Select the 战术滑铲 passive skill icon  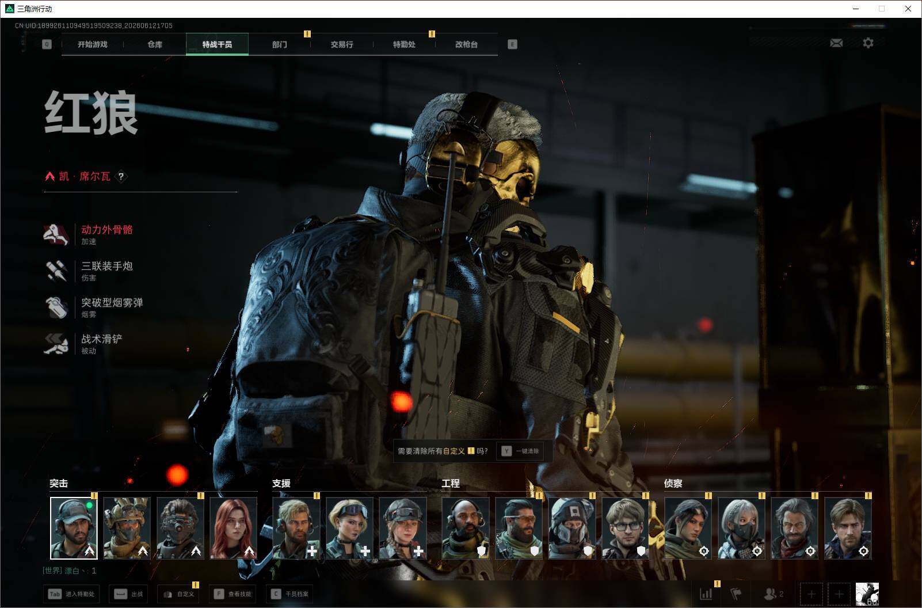click(x=56, y=343)
